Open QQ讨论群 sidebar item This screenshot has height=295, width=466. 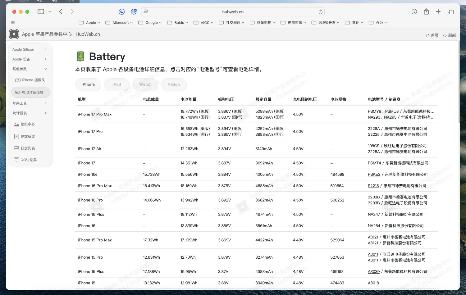(25, 160)
